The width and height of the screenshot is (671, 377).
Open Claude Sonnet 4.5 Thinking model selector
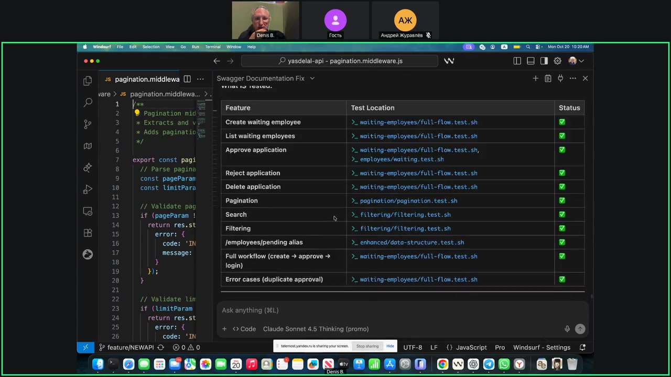(316, 329)
